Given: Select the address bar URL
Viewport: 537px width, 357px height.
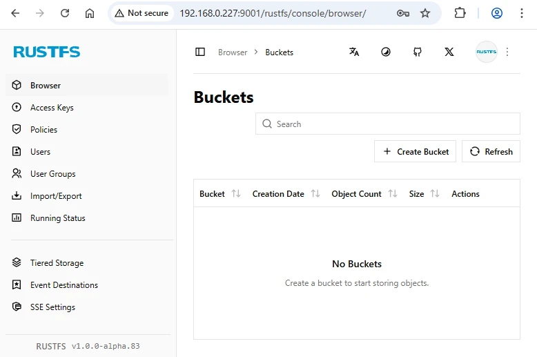Looking at the screenshot, I should click(273, 13).
